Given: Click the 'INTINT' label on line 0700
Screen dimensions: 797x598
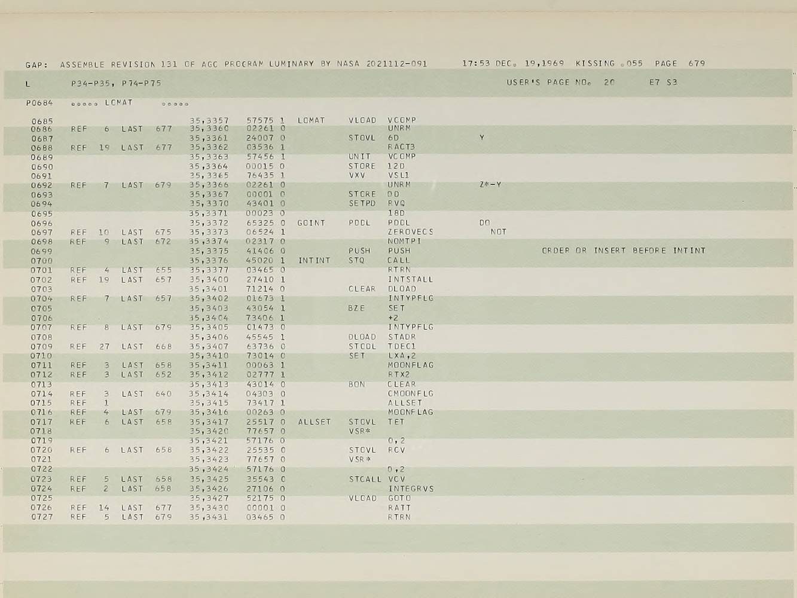Looking at the screenshot, I should tap(314, 261).
